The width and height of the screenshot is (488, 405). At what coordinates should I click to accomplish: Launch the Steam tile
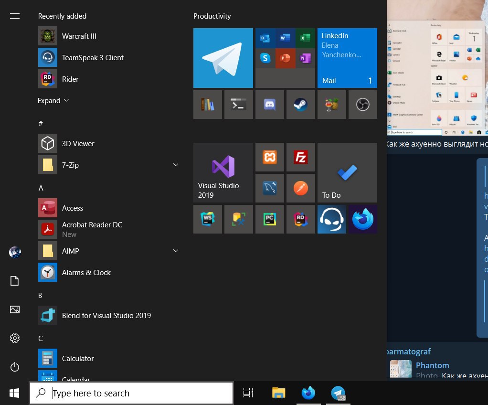coord(301,105)
